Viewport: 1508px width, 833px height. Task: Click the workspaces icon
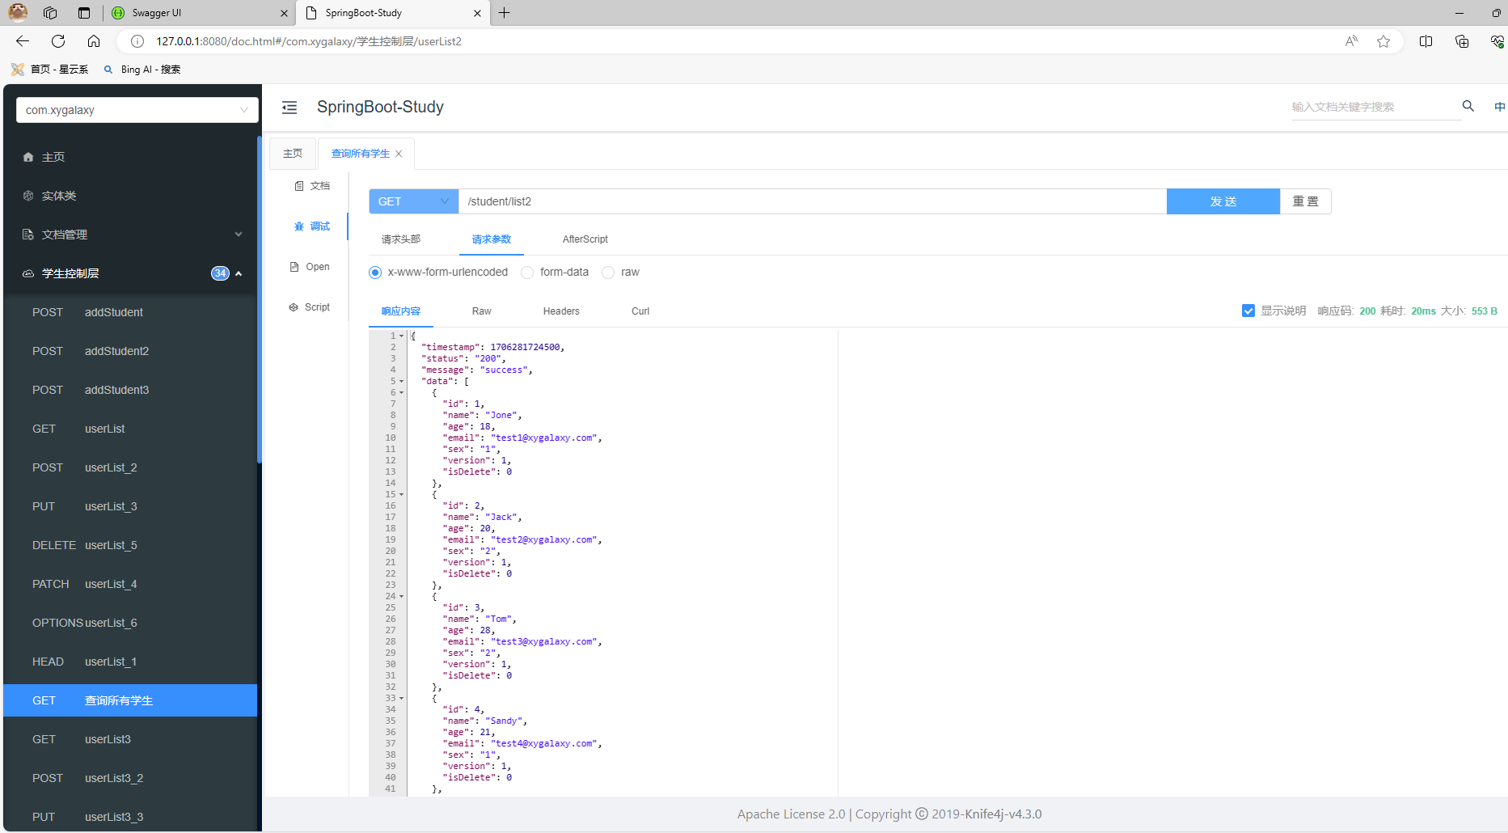(50, 13)
